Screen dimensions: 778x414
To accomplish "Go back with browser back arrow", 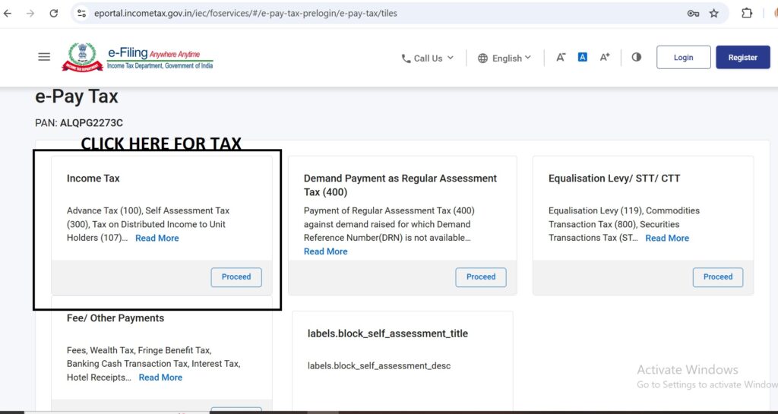I will (x=7, y=14).
